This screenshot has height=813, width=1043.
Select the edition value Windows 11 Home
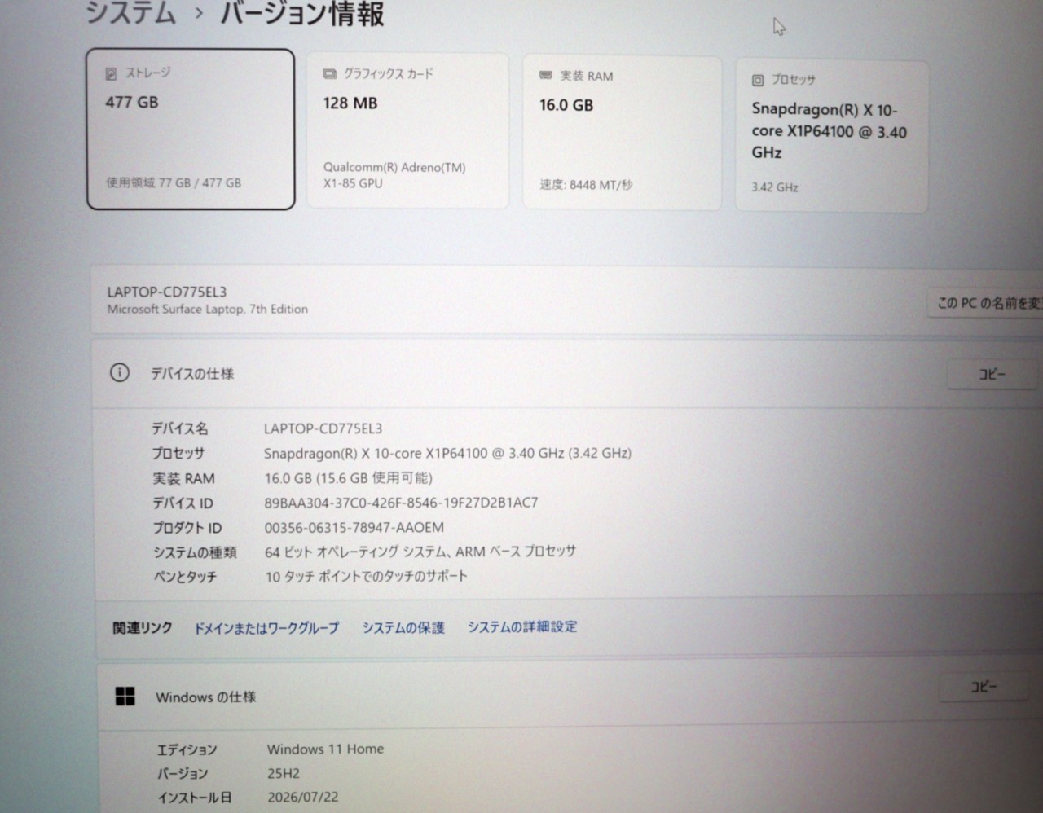(x=325, y=749)
